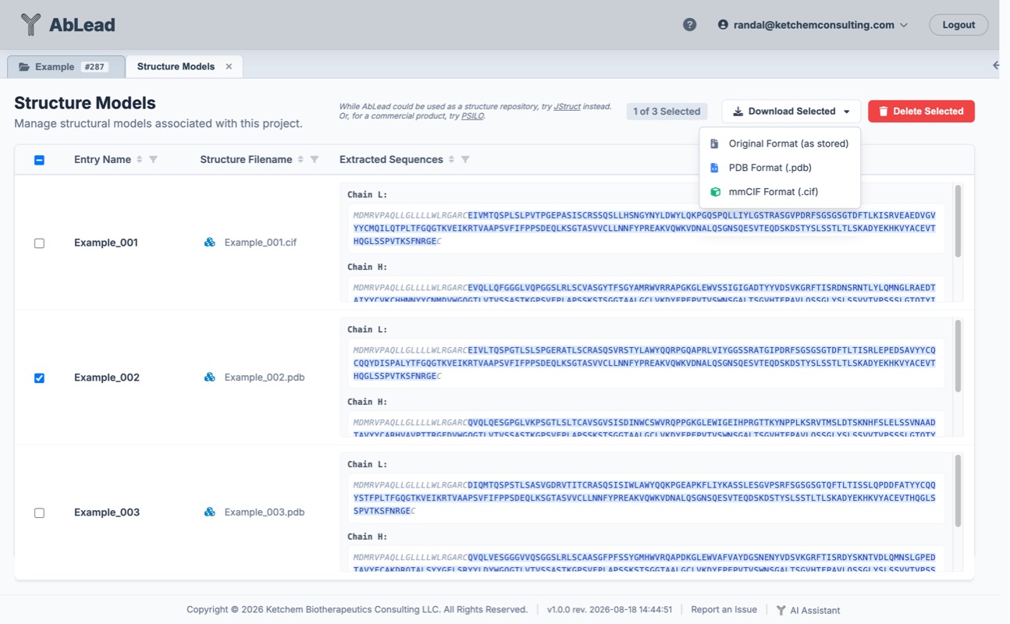Open the JStruct link
The width and height of the screenshot is (1010, 624).
[x=567, y=107]
